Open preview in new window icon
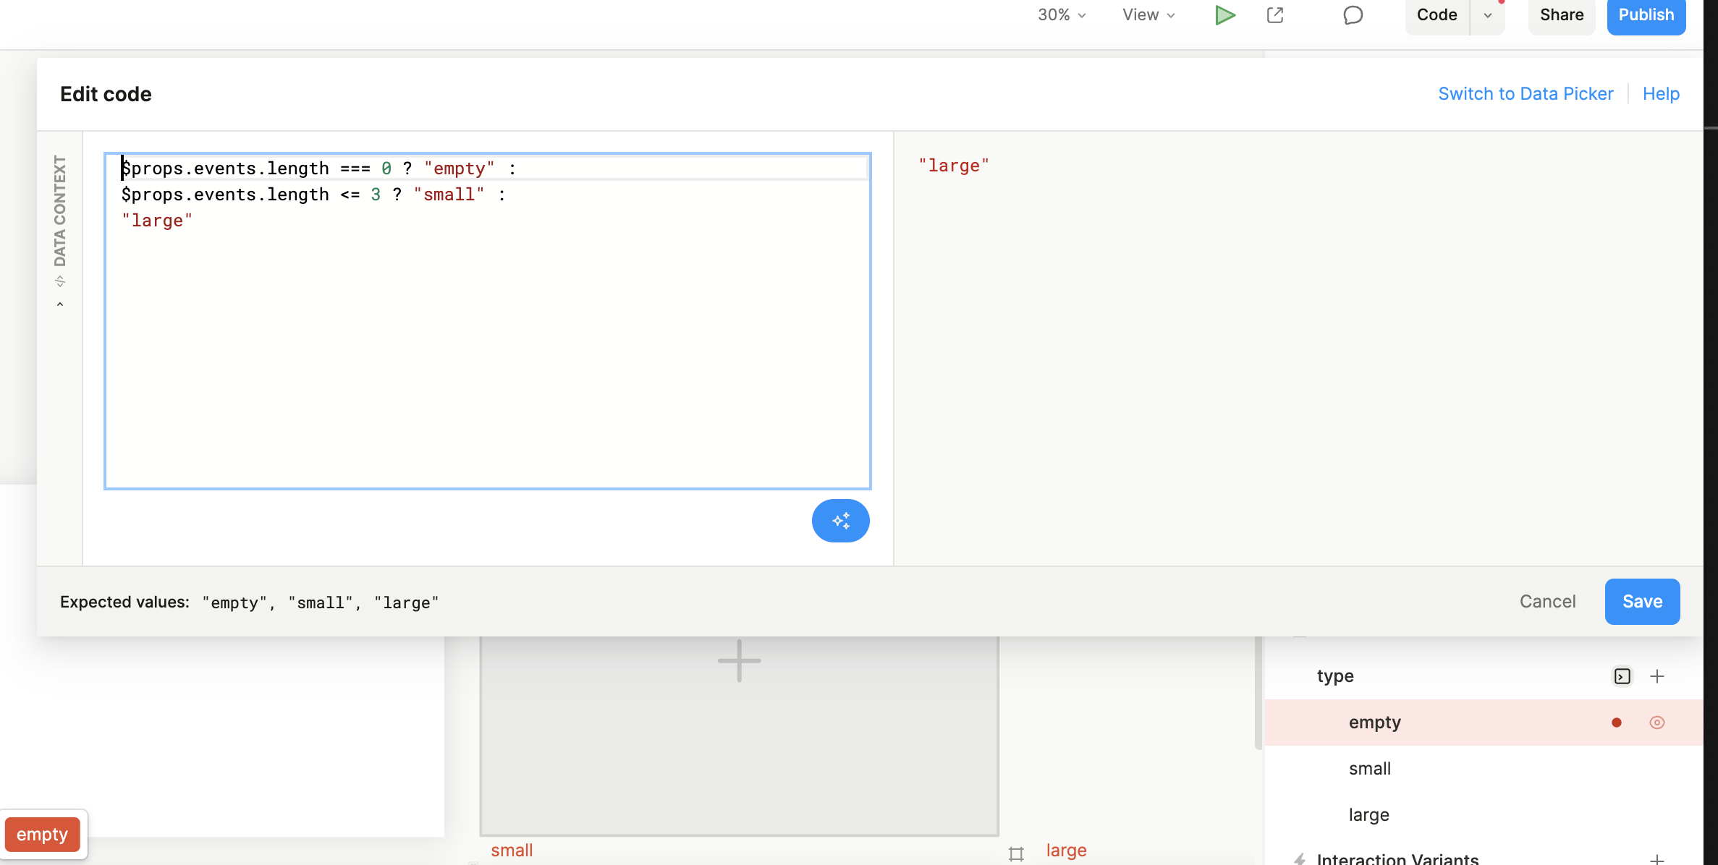 [1275, 15]
